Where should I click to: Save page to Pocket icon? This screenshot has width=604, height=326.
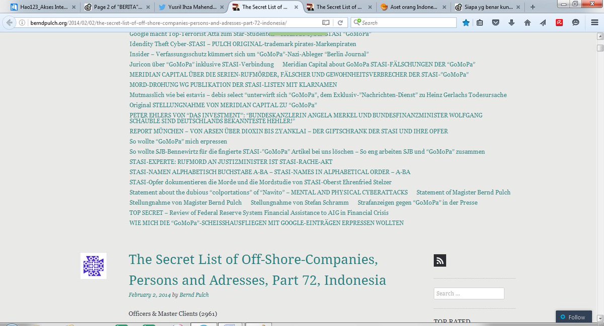[x=496, y=23]
